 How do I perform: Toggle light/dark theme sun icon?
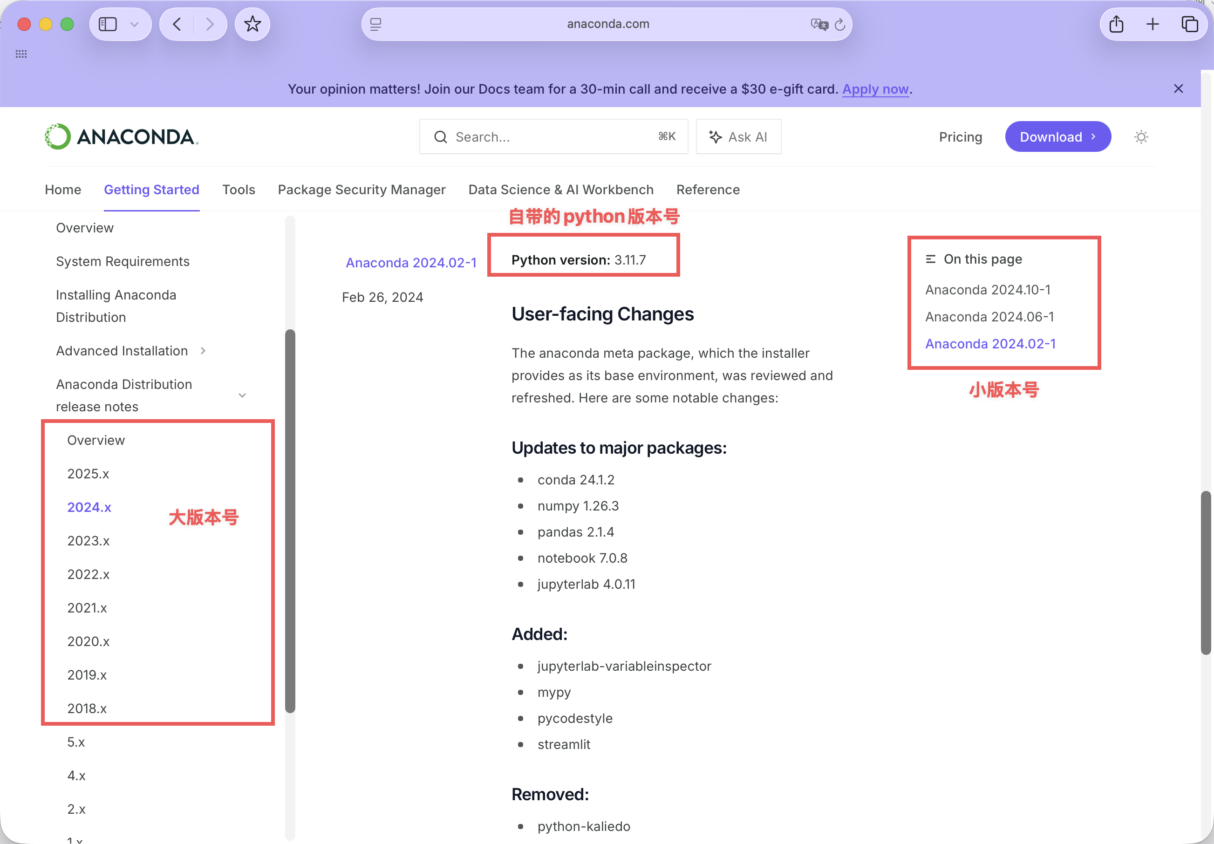tap(1141, 137)
